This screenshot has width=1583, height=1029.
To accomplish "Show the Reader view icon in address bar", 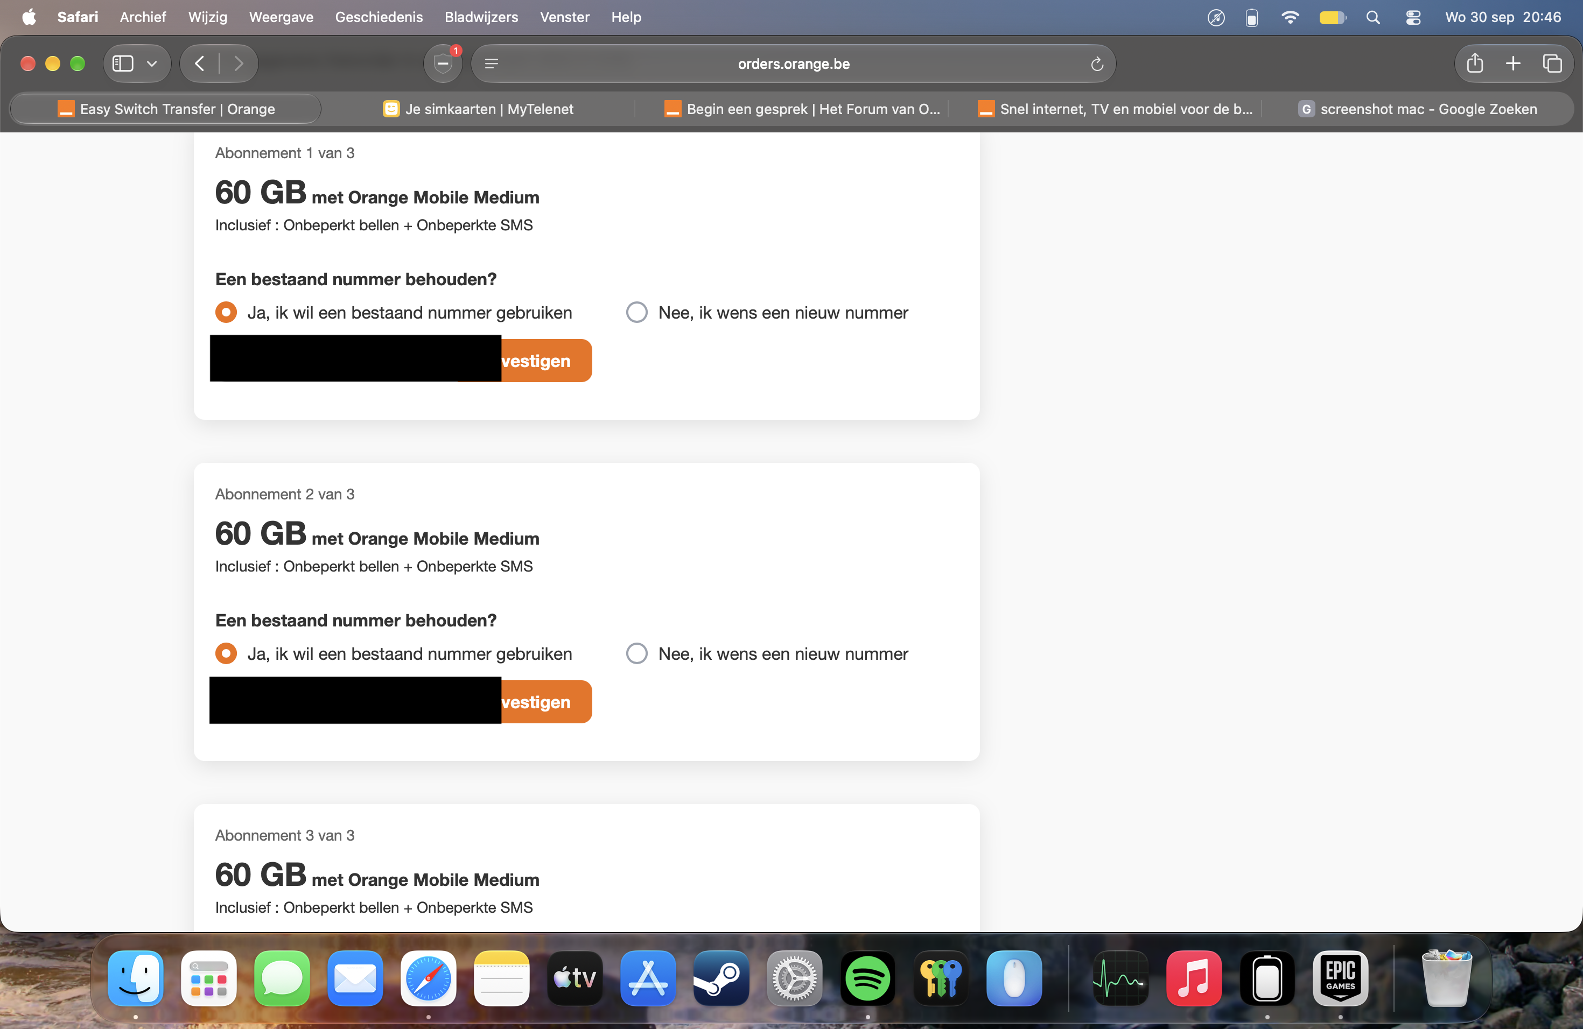I will coord(492,64).
